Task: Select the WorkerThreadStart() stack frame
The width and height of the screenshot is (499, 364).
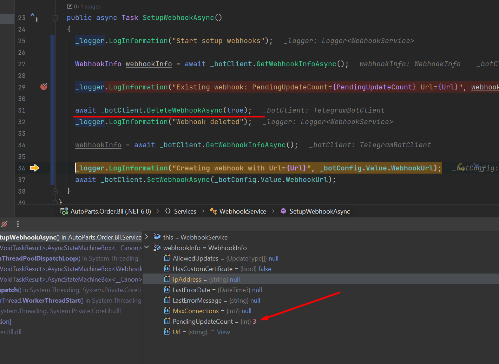Action: (71, 300)
